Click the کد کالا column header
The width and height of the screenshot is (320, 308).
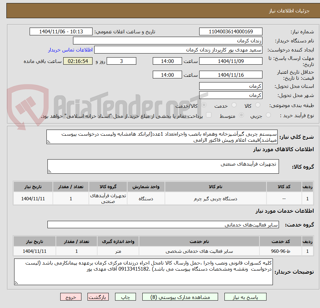click(284, 187)
